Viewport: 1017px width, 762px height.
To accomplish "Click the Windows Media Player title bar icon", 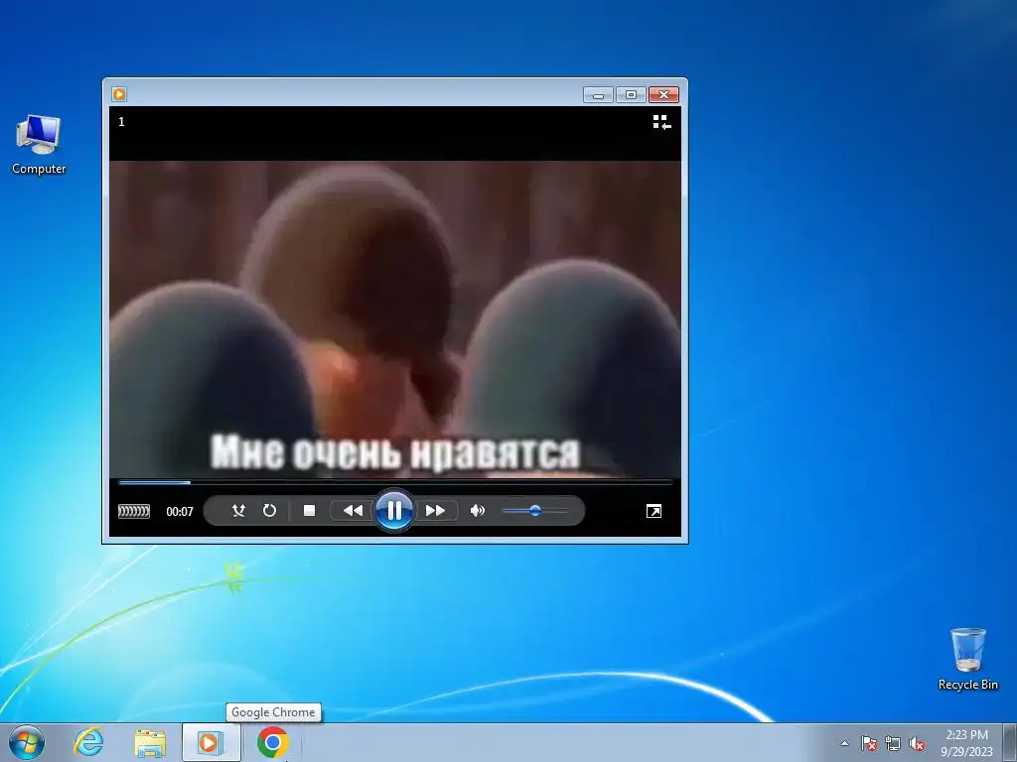I will 119,94.
